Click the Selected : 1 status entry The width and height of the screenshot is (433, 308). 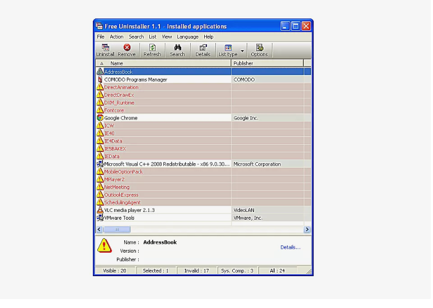pos(156,271)
